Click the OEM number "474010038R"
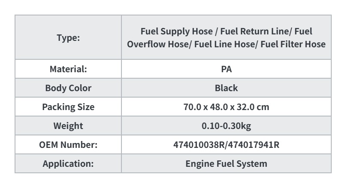 coord(199,145)
